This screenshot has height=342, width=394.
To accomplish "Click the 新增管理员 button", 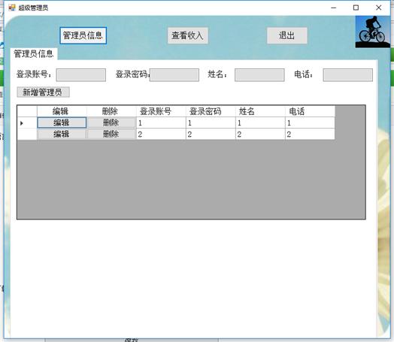I will pos(43,92).
